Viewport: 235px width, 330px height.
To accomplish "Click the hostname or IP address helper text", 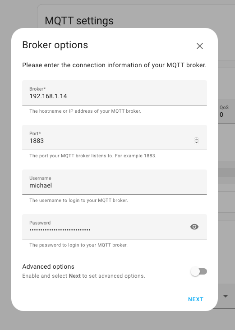I will (85, 111).
